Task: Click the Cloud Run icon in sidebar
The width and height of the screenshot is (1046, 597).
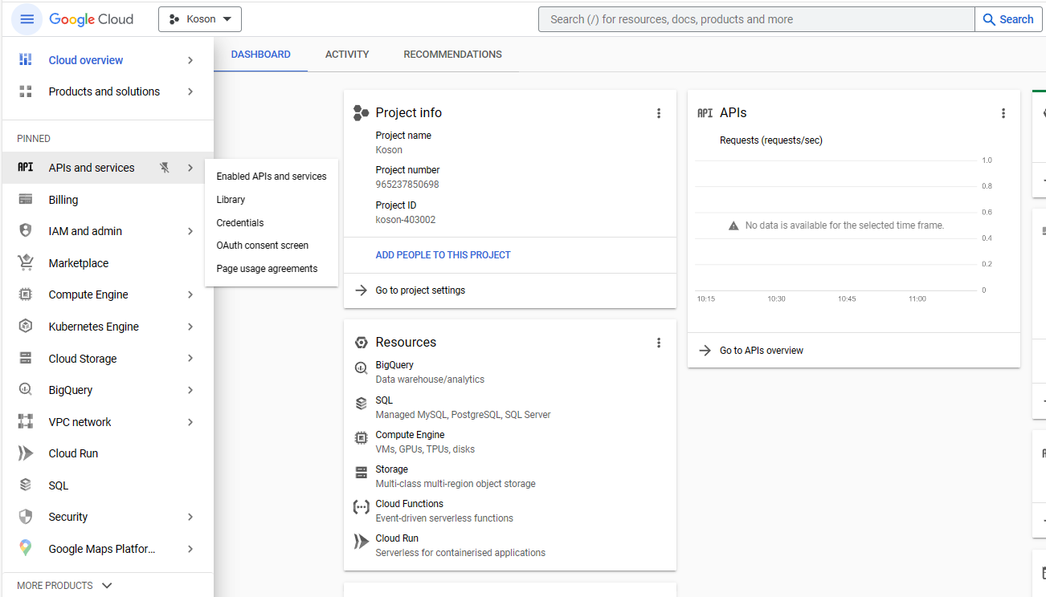Action: point(26,453)
